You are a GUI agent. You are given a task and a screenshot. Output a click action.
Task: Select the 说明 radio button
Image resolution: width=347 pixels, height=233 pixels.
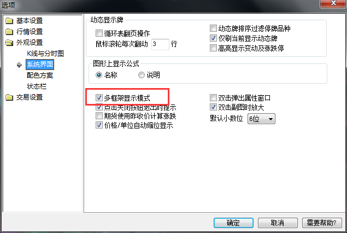pyautogui.click(x=142, y=75)
